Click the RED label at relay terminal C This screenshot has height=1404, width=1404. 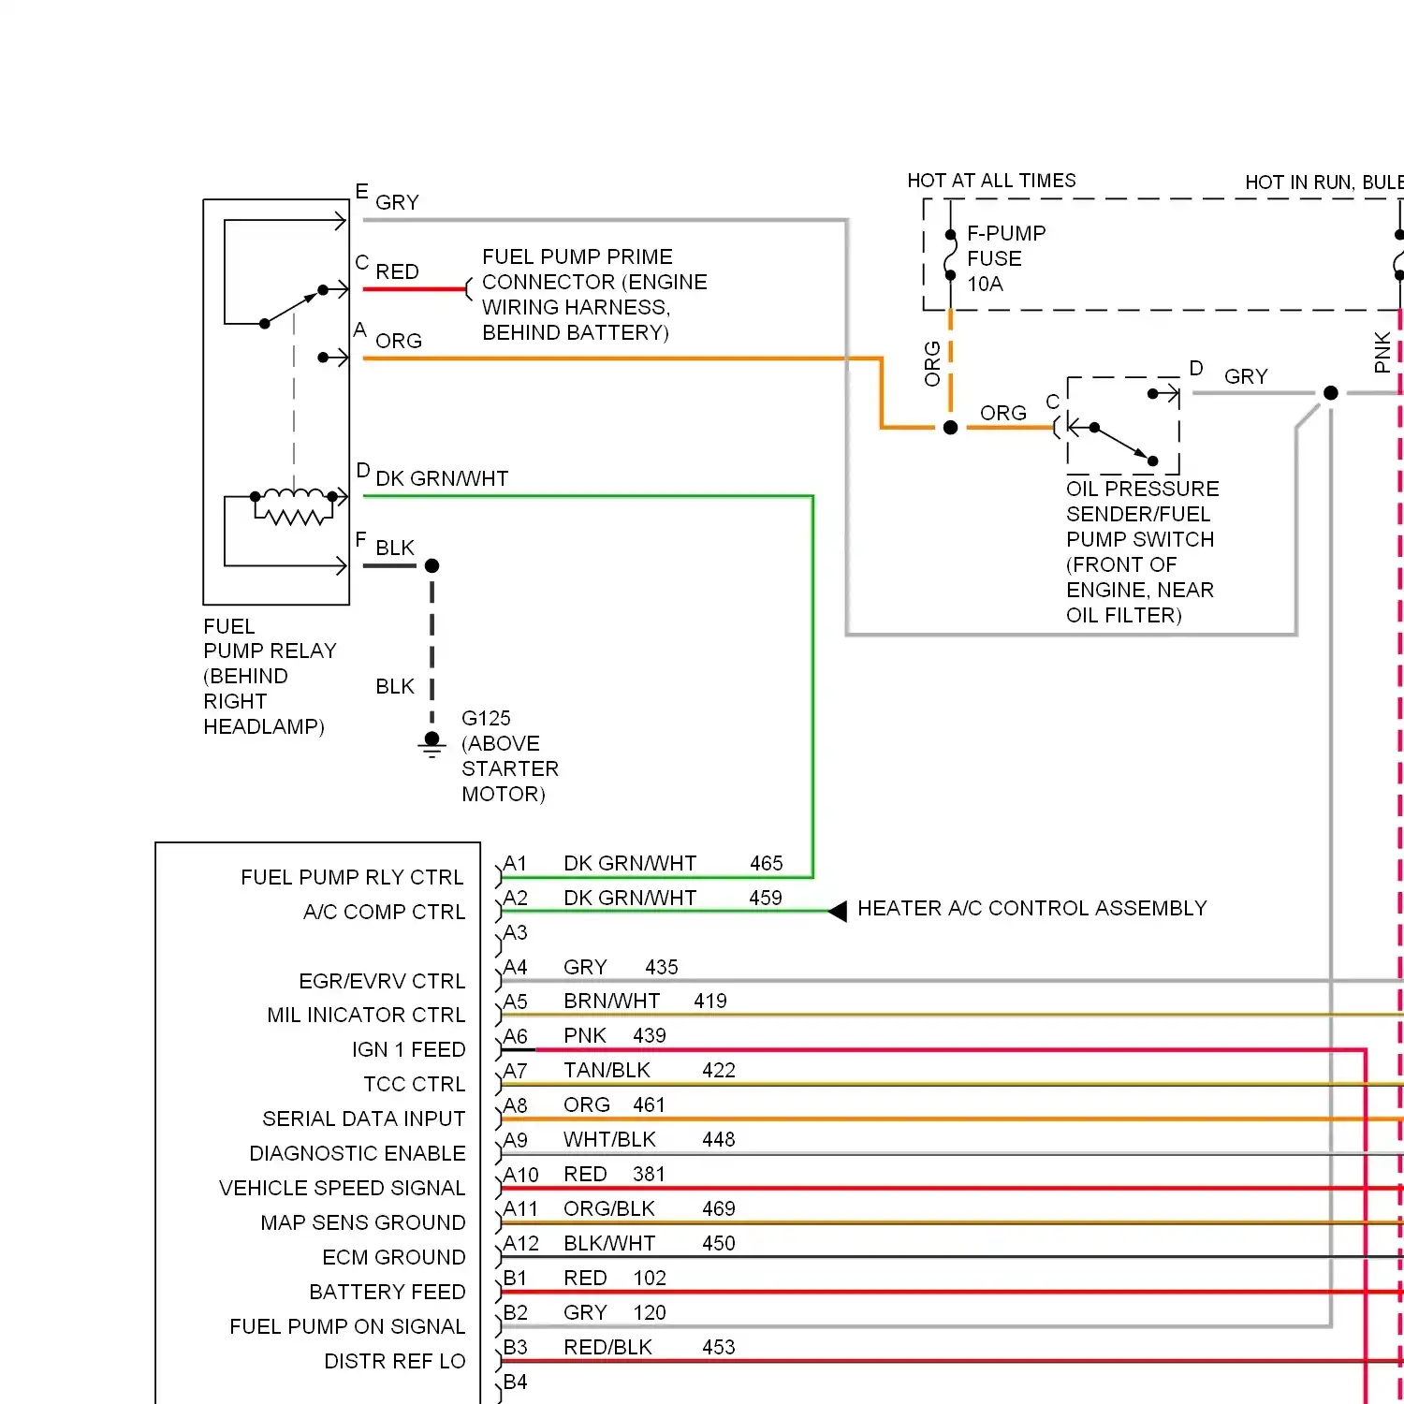coord(397,271)
